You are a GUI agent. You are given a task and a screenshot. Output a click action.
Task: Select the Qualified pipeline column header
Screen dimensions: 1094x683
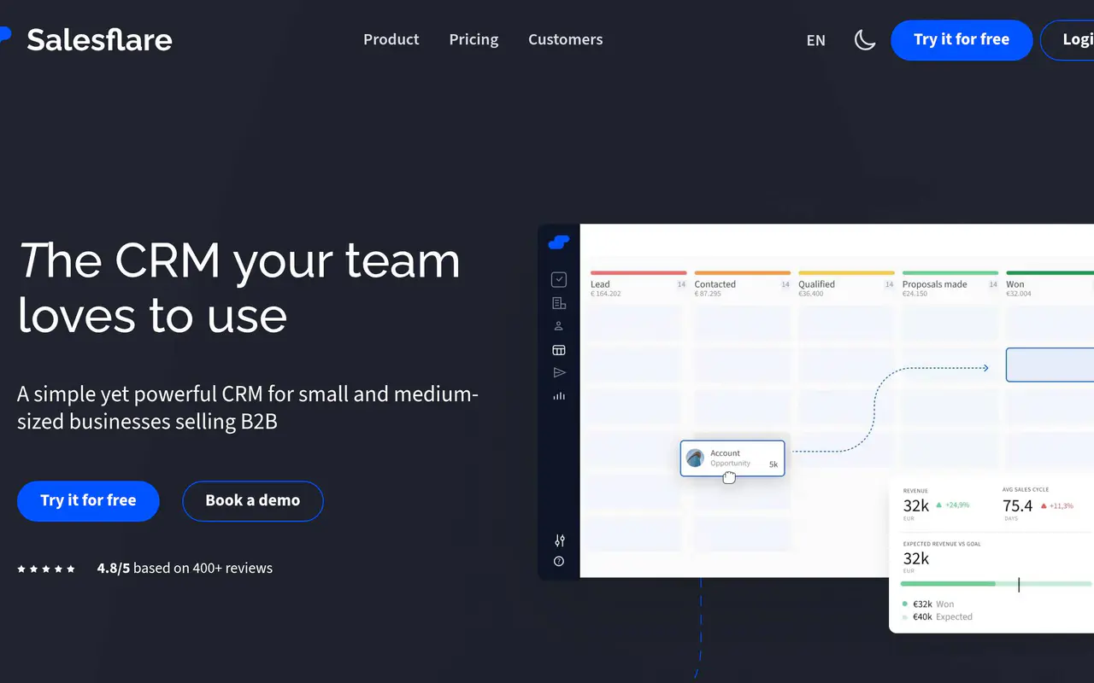pyautogui.click(x=846, y=285)
